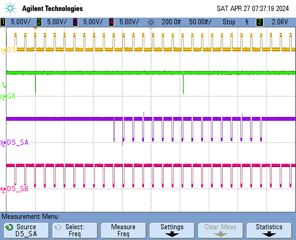This screenshot has height=240, width=296.
Task: Click the delay sunburst icon beside 200.0
Action: 151,22
